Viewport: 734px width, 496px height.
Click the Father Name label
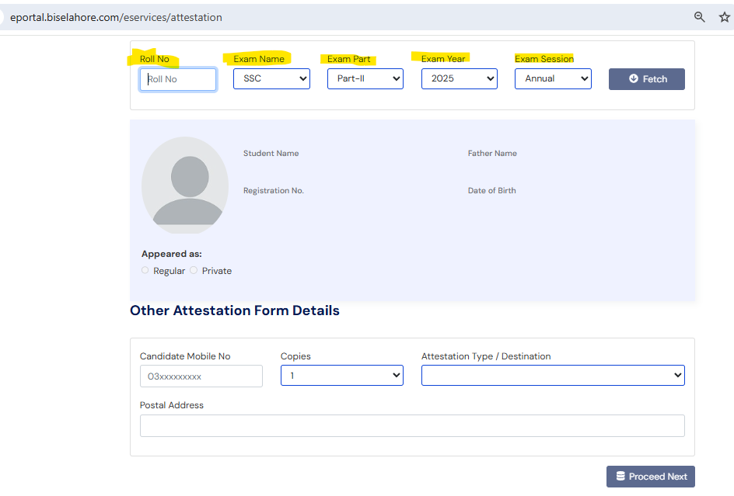tap(492, 154)
